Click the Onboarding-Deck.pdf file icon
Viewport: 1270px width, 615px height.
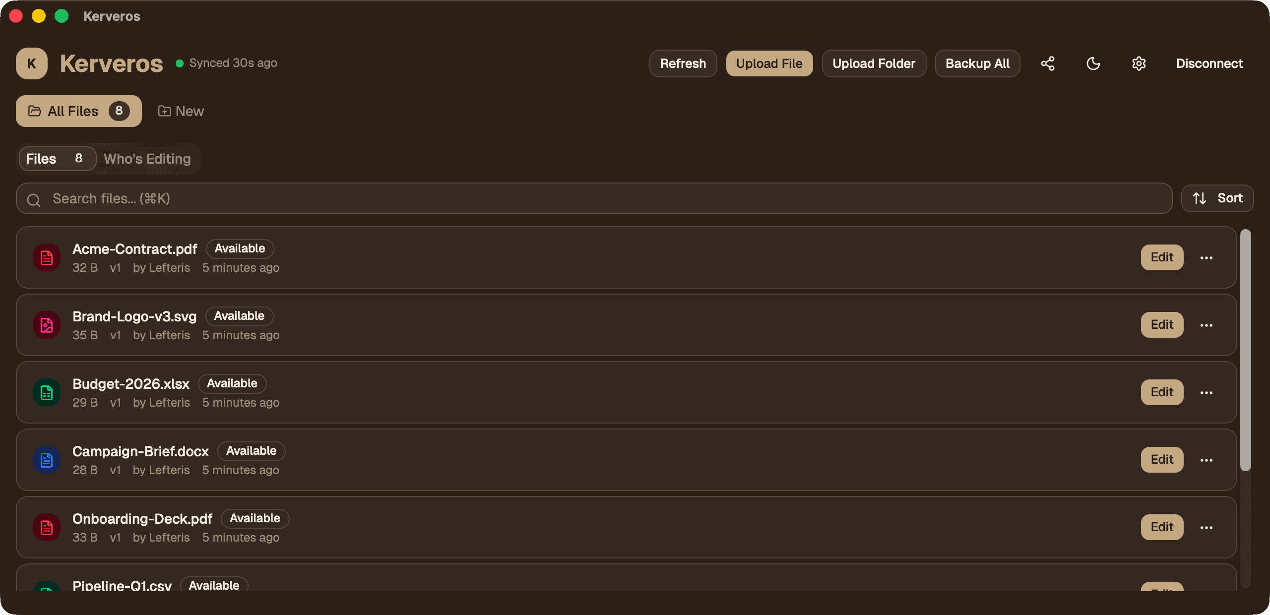pyautogui.click(x=47, y=527)
